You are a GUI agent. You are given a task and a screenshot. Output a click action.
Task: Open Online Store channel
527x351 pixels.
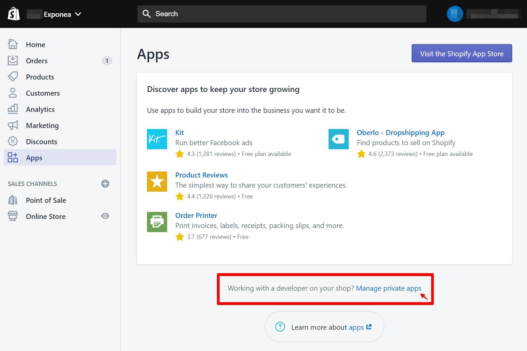point(46,216)
